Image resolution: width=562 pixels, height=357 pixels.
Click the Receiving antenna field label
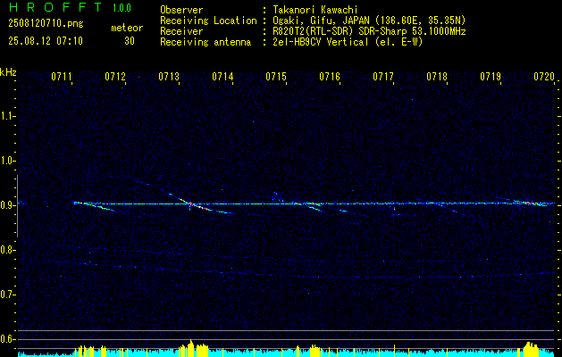point(206,42)
